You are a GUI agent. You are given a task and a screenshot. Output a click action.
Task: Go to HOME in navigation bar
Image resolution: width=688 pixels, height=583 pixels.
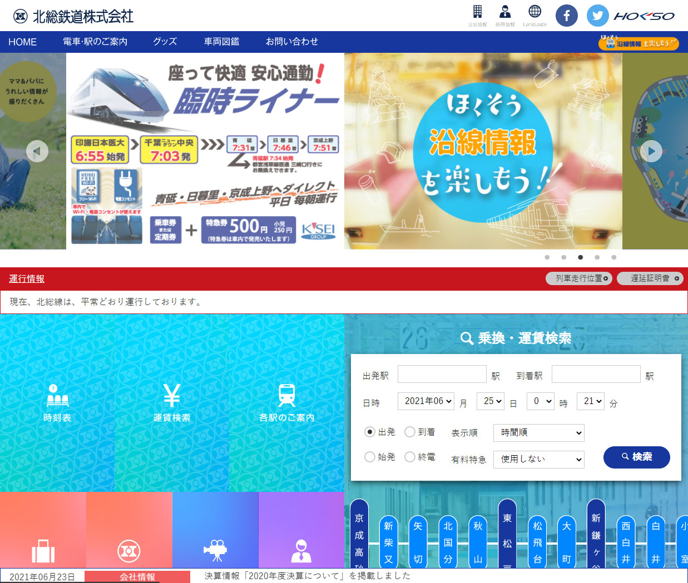(x=23, y=42)
